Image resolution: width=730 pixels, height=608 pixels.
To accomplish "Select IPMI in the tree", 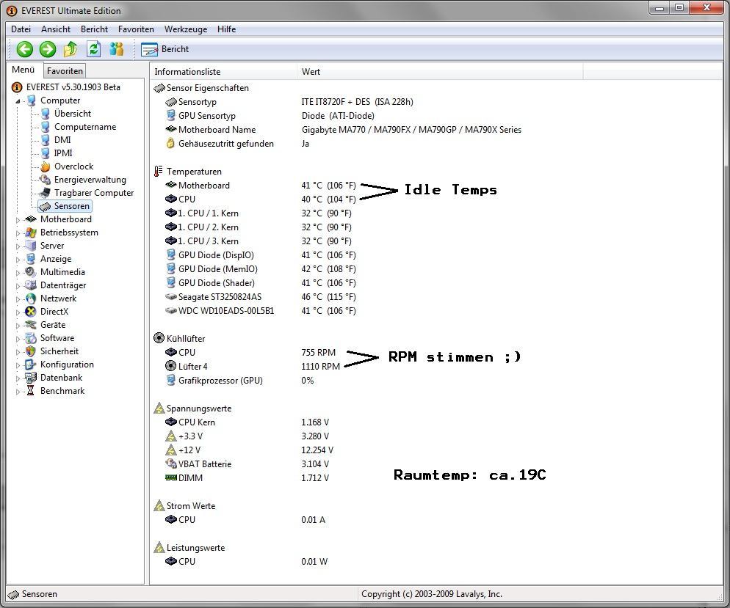I will click(x=63, y=153).
